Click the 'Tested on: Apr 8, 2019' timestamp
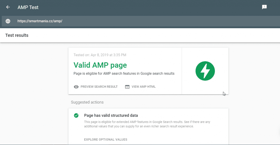The image size is (280, 145). click(x=100, y=55)
